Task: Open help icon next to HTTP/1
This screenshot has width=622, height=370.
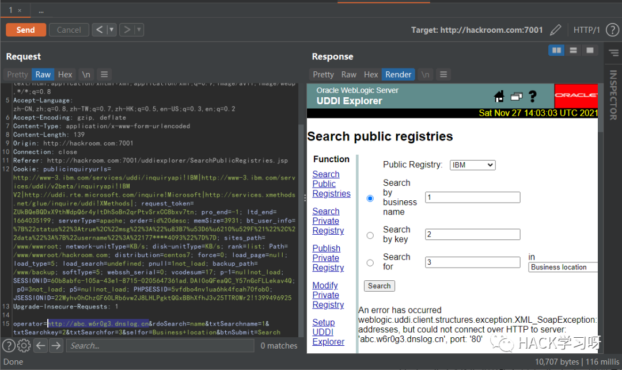Action: 612,30
